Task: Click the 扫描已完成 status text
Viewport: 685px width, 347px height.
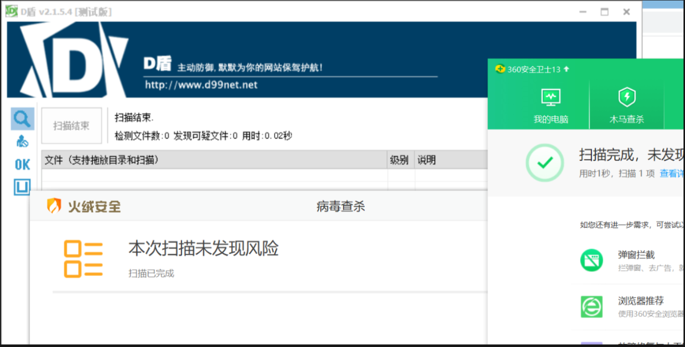Action: (151, 273)
